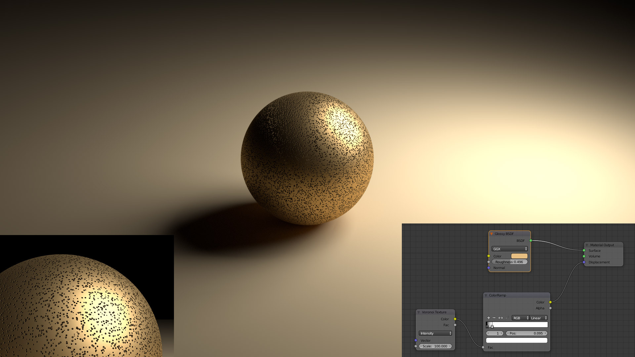This screenshot has height=357, width=635.
Task: Activate the ColorRamp eyedropper icon
Action: point(507,318)
